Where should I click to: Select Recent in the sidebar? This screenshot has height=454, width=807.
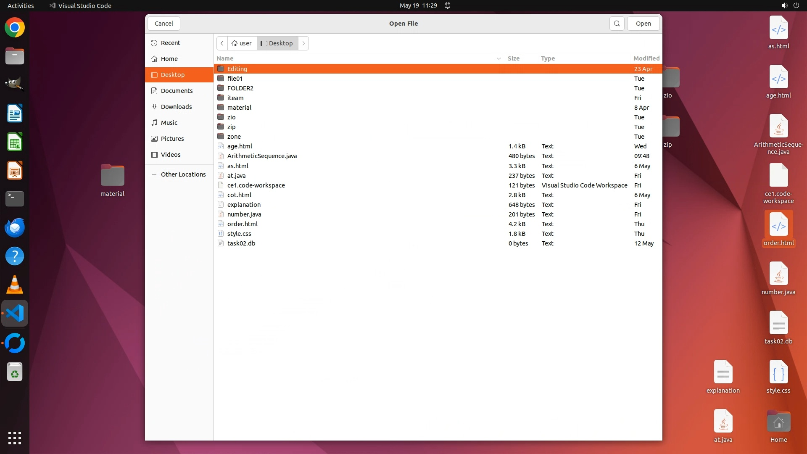[x=170, y=43]
